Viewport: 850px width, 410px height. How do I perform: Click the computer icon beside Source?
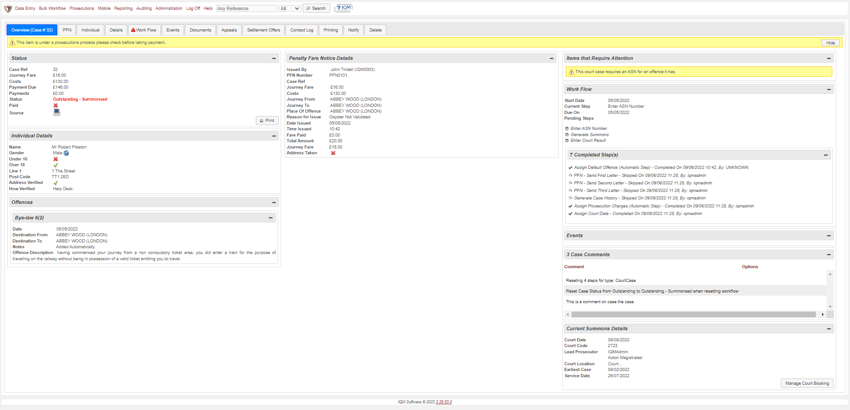(57, 112)
